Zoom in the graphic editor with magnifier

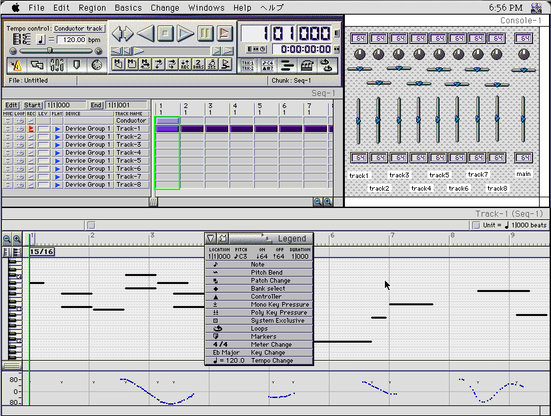17,239
